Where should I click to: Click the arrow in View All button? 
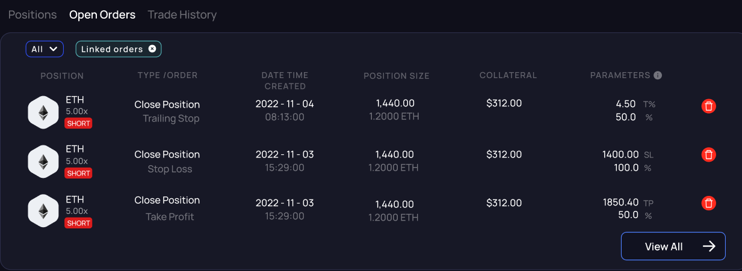click(709, 246)
